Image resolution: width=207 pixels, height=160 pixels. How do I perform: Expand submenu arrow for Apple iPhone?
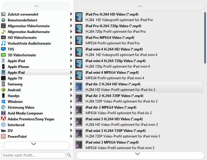[71, 66]
